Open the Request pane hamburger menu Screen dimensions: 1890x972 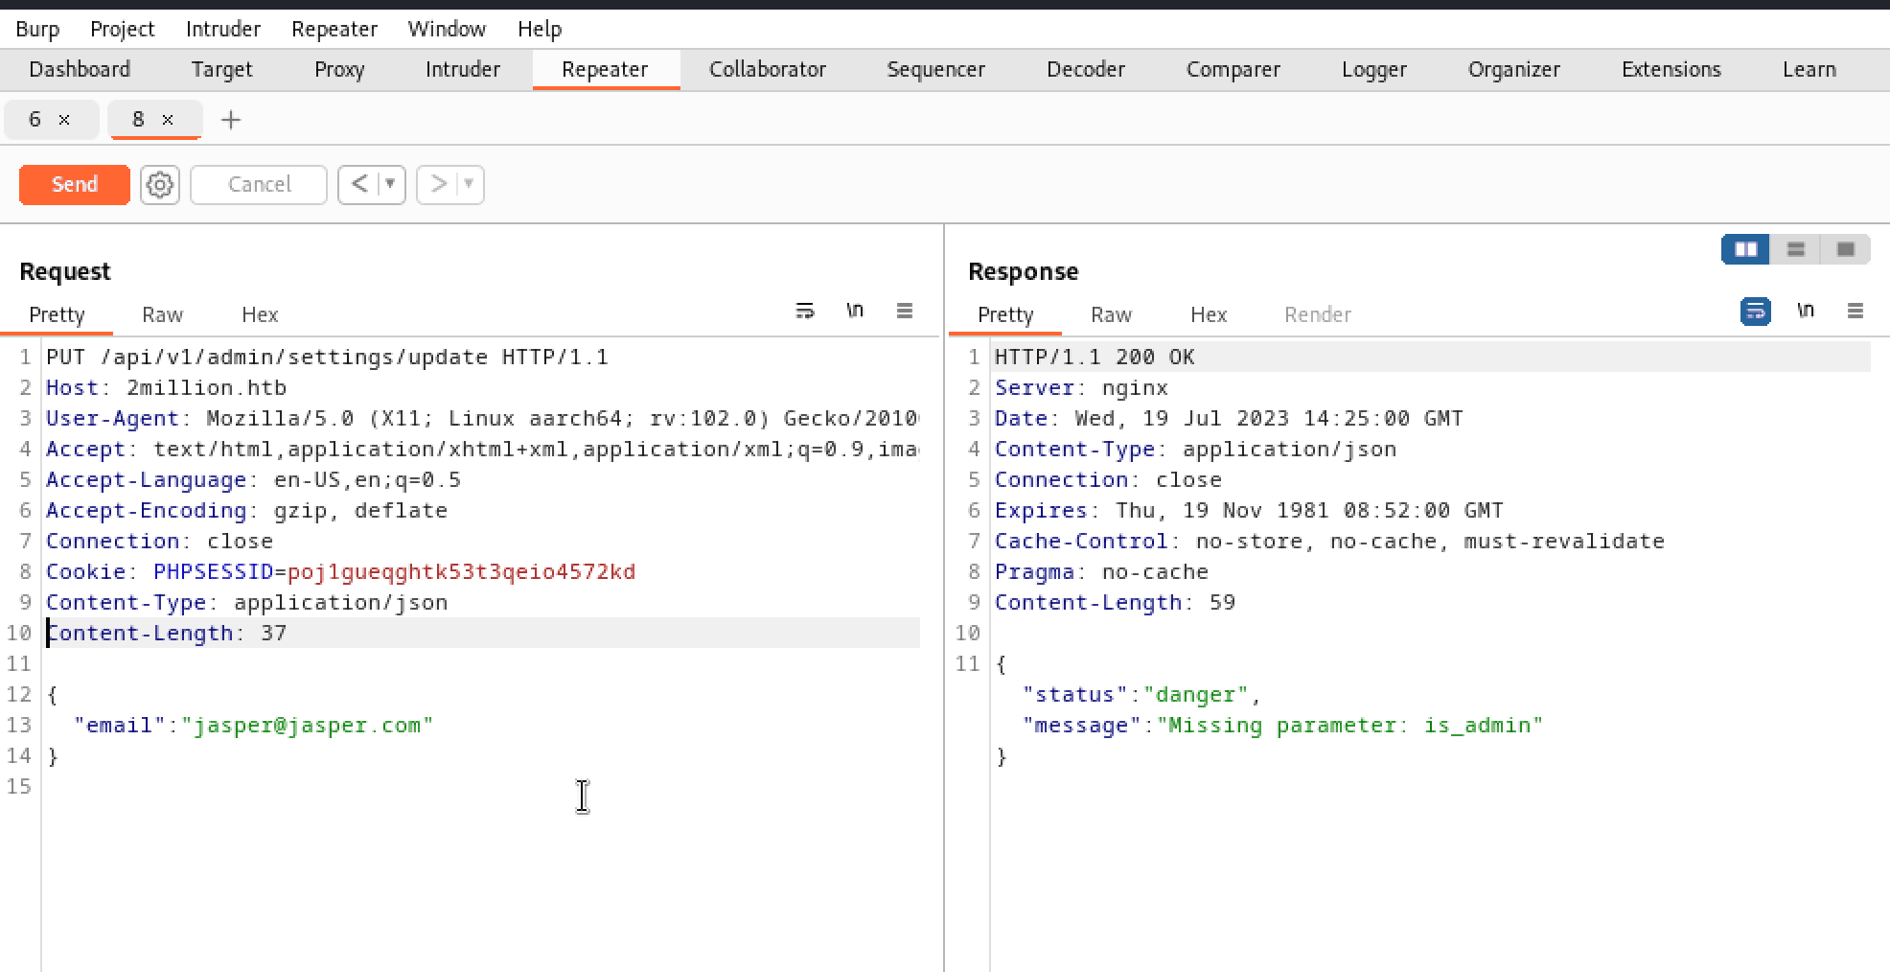coord(904,312)
